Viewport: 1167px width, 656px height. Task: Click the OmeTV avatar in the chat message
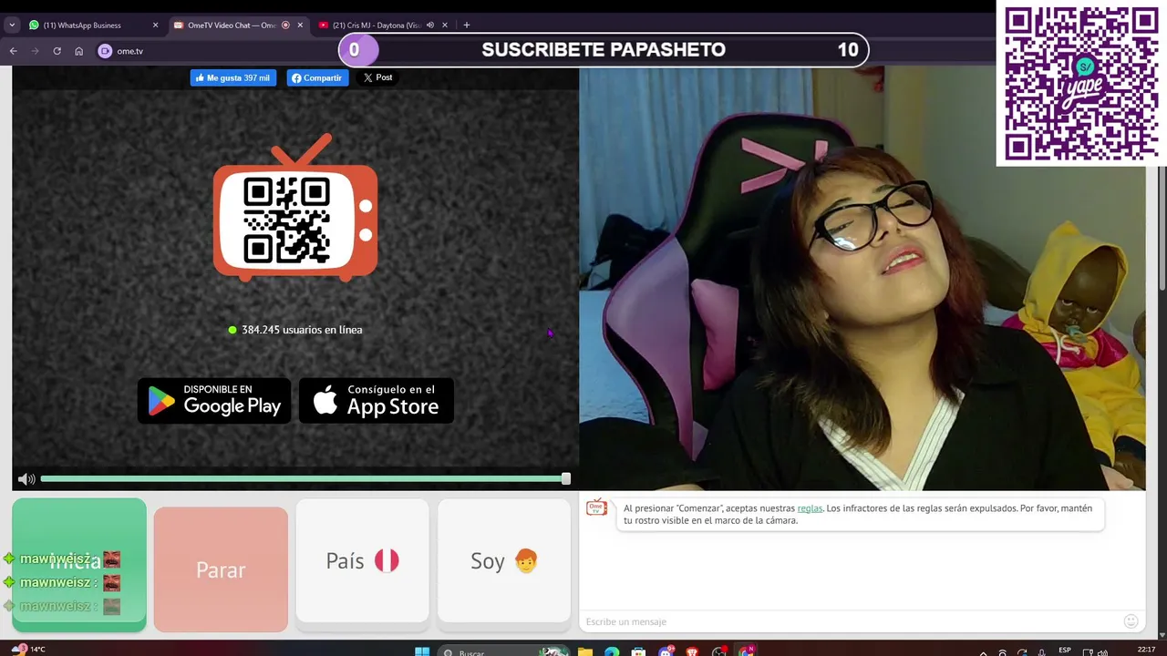(597, 508)
